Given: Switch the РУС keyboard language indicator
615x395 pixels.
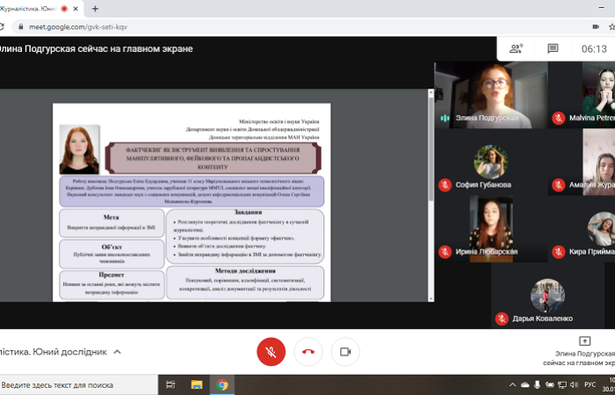Looking at the screenshot, I should [590, 384].
